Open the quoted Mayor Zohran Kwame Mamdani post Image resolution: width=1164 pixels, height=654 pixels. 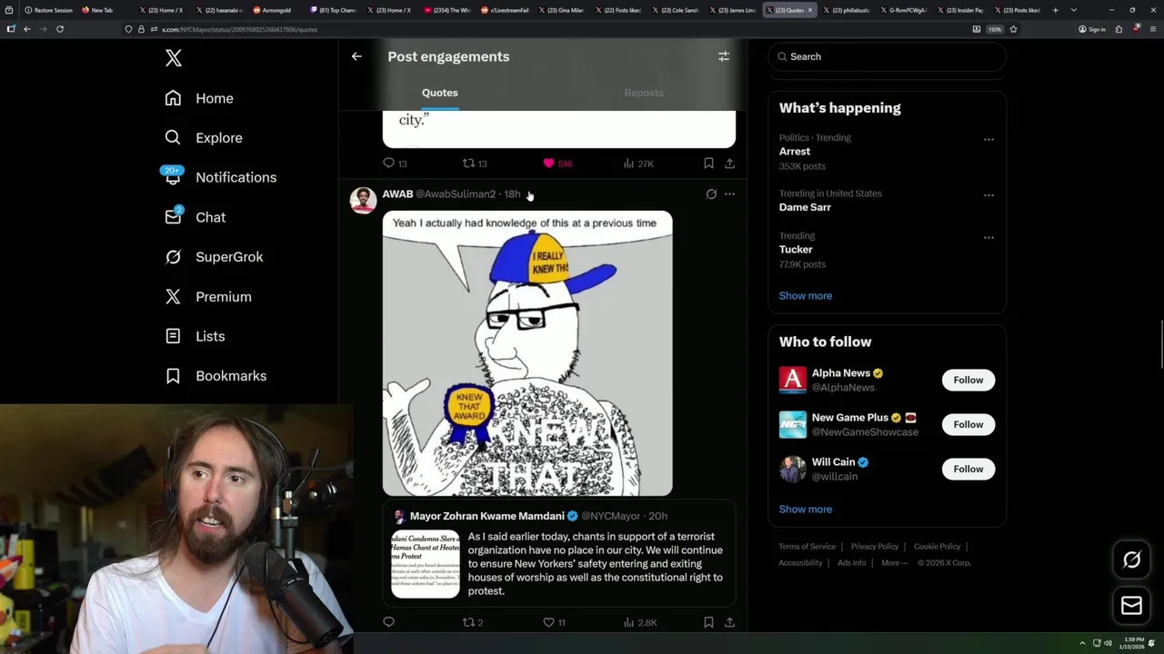[x=559, y=553]
